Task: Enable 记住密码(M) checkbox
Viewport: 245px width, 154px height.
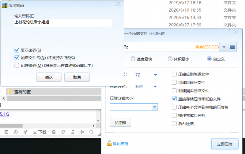Action: [17, 65]
